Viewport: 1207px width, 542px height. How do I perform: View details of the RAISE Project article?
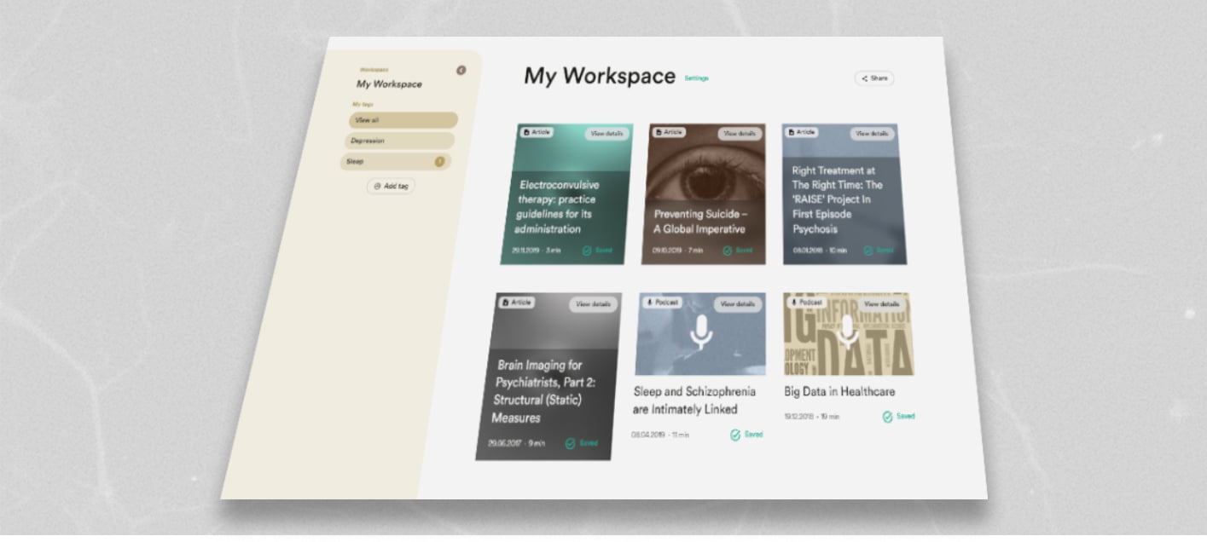coord(873,134)
